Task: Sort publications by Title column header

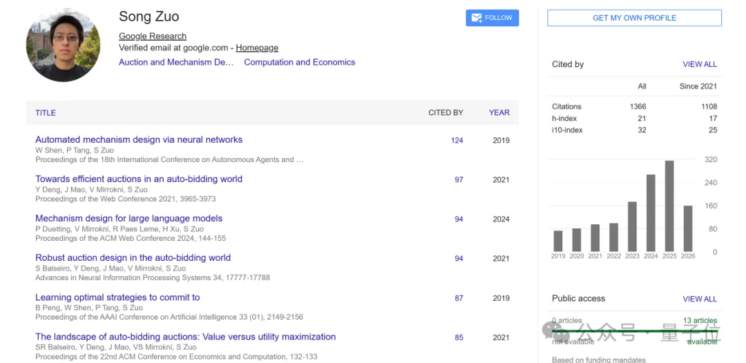Action: [x=46, y=112]
